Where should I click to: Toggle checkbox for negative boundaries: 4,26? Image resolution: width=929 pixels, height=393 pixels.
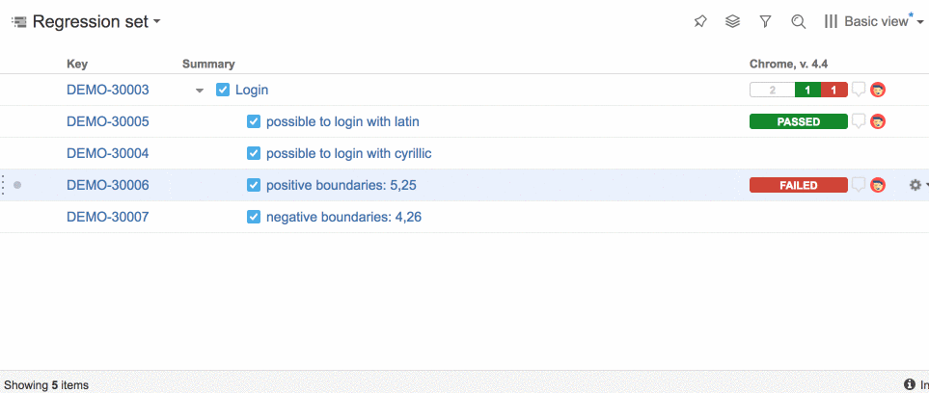tap(254, 218)
